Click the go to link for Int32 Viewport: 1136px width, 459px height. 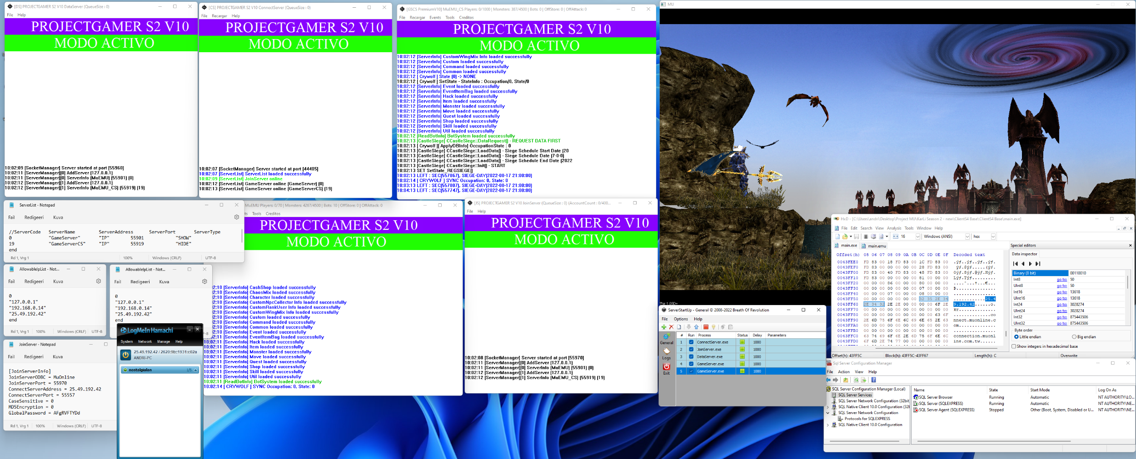[x=1062, y=317]
